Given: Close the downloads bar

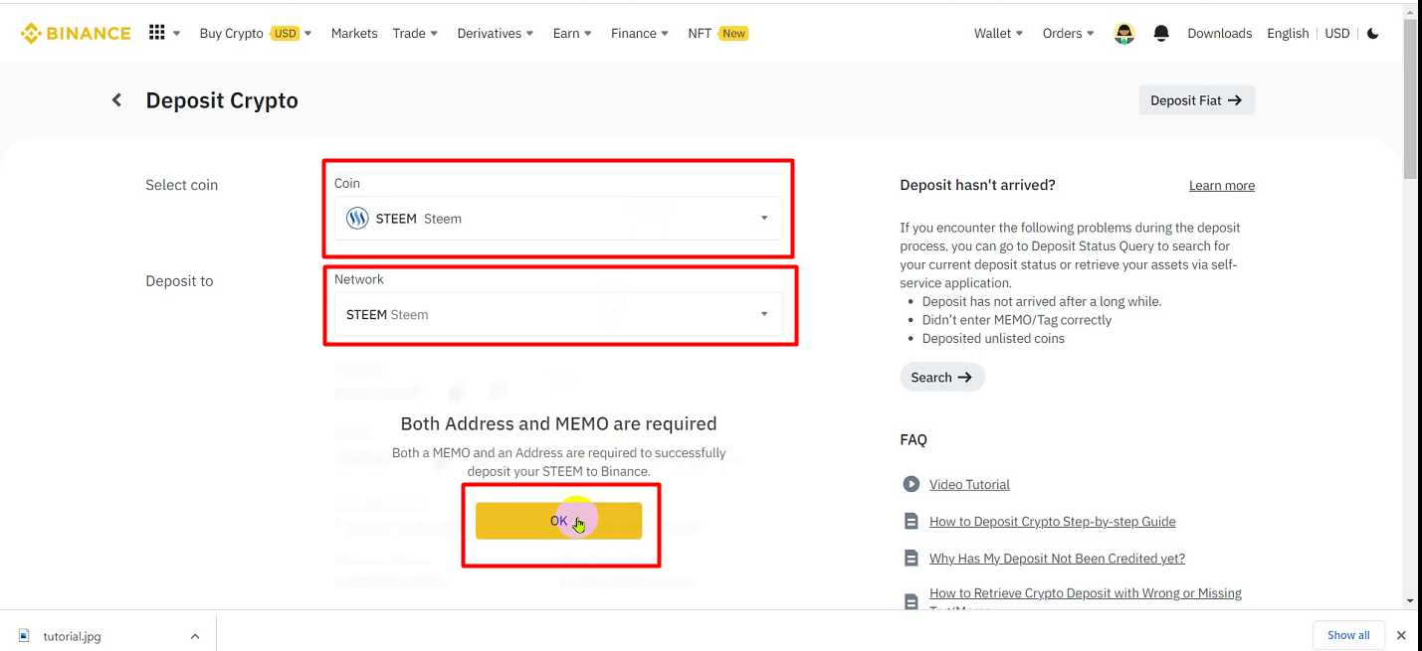Looking at the screenshot, I should (1401, 635).
